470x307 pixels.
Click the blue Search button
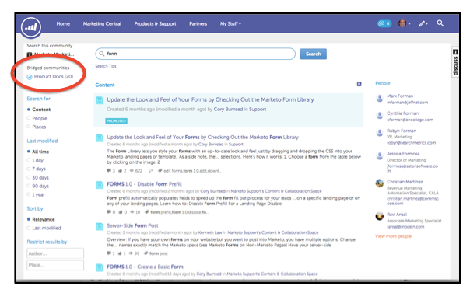(314, 54)
